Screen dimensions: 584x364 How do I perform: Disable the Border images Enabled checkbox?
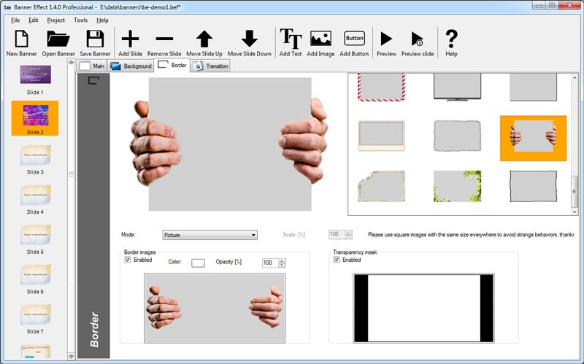click(128, 260)
